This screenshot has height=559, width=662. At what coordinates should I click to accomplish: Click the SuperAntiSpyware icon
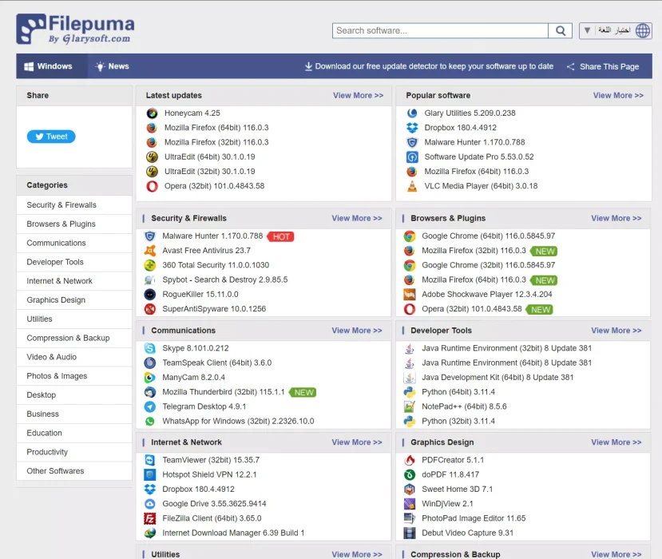(150, 309)
